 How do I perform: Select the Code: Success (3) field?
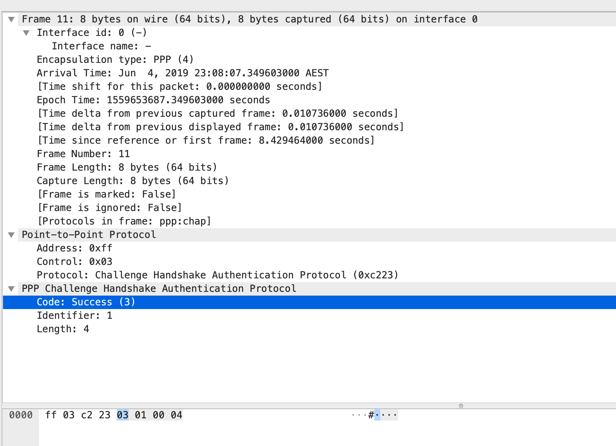pyautogui.click(x=86, y=302)
